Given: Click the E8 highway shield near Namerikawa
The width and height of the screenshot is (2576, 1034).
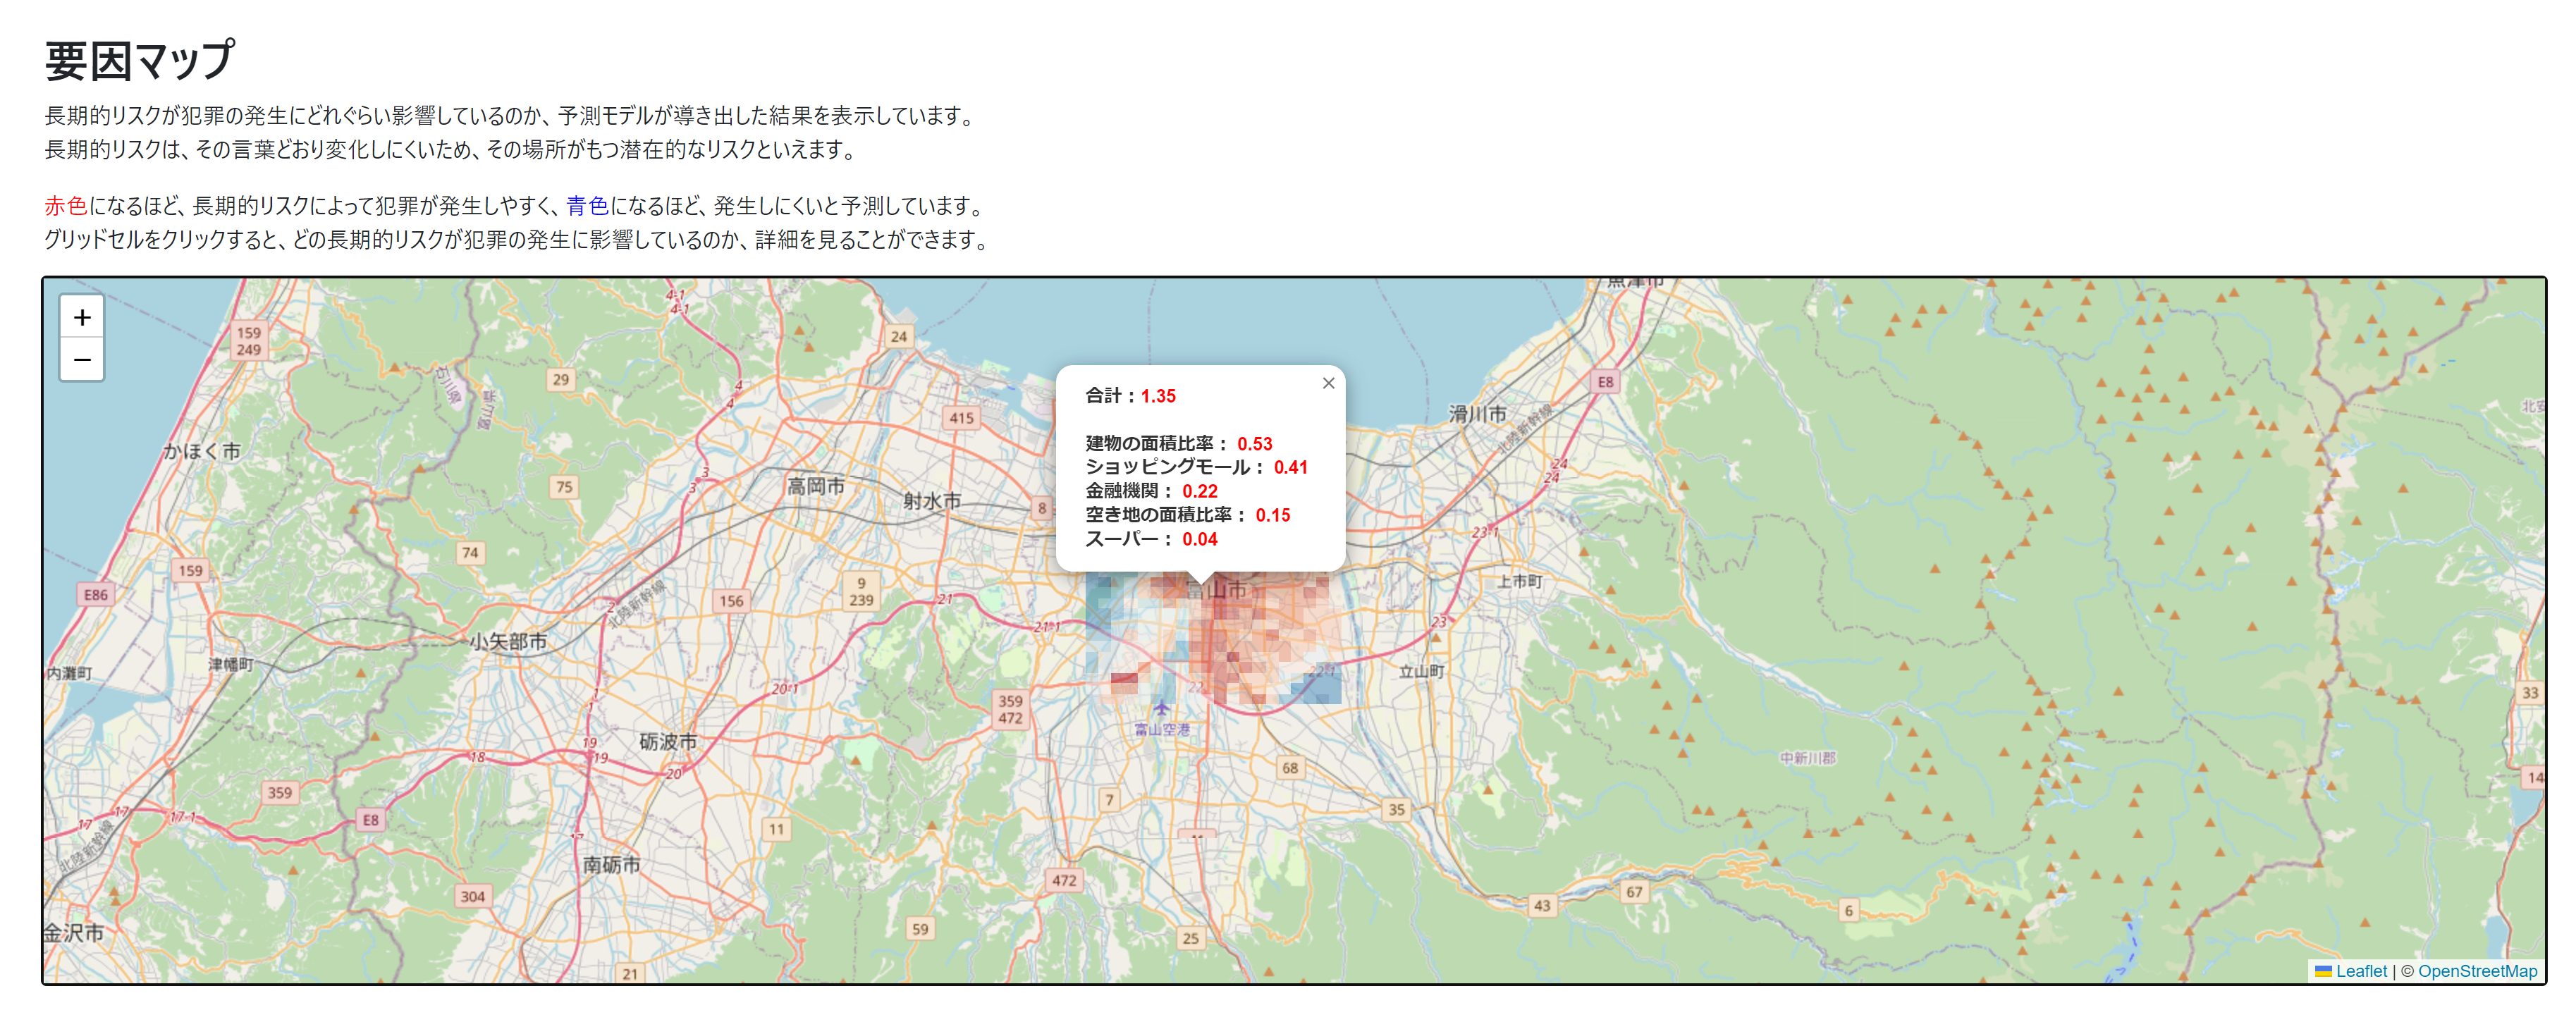Looking at the screenshot, I should (x=1605, y=381).
